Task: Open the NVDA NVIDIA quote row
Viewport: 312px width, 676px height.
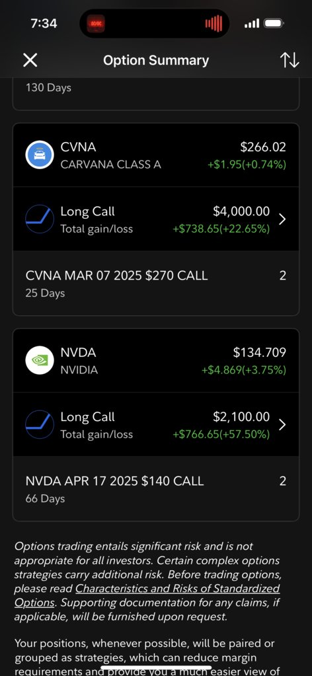Action: (156, 360)
